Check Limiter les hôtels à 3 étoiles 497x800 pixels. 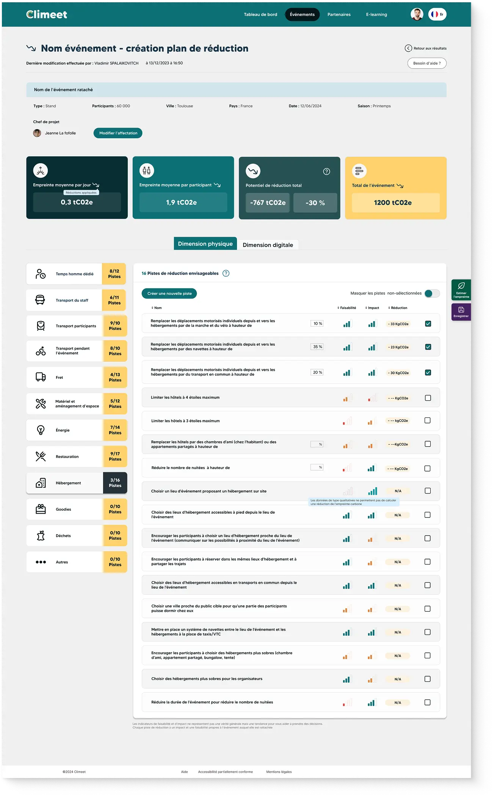428,420
